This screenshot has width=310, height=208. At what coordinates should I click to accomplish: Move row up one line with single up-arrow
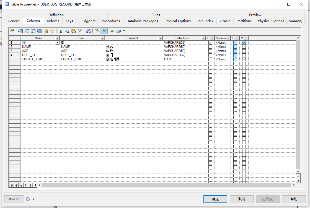21,185
